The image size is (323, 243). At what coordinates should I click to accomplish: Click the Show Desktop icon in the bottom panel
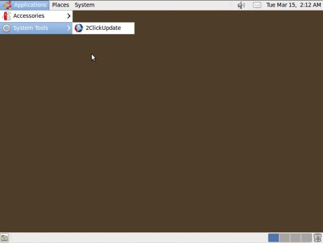pos(5,238)
